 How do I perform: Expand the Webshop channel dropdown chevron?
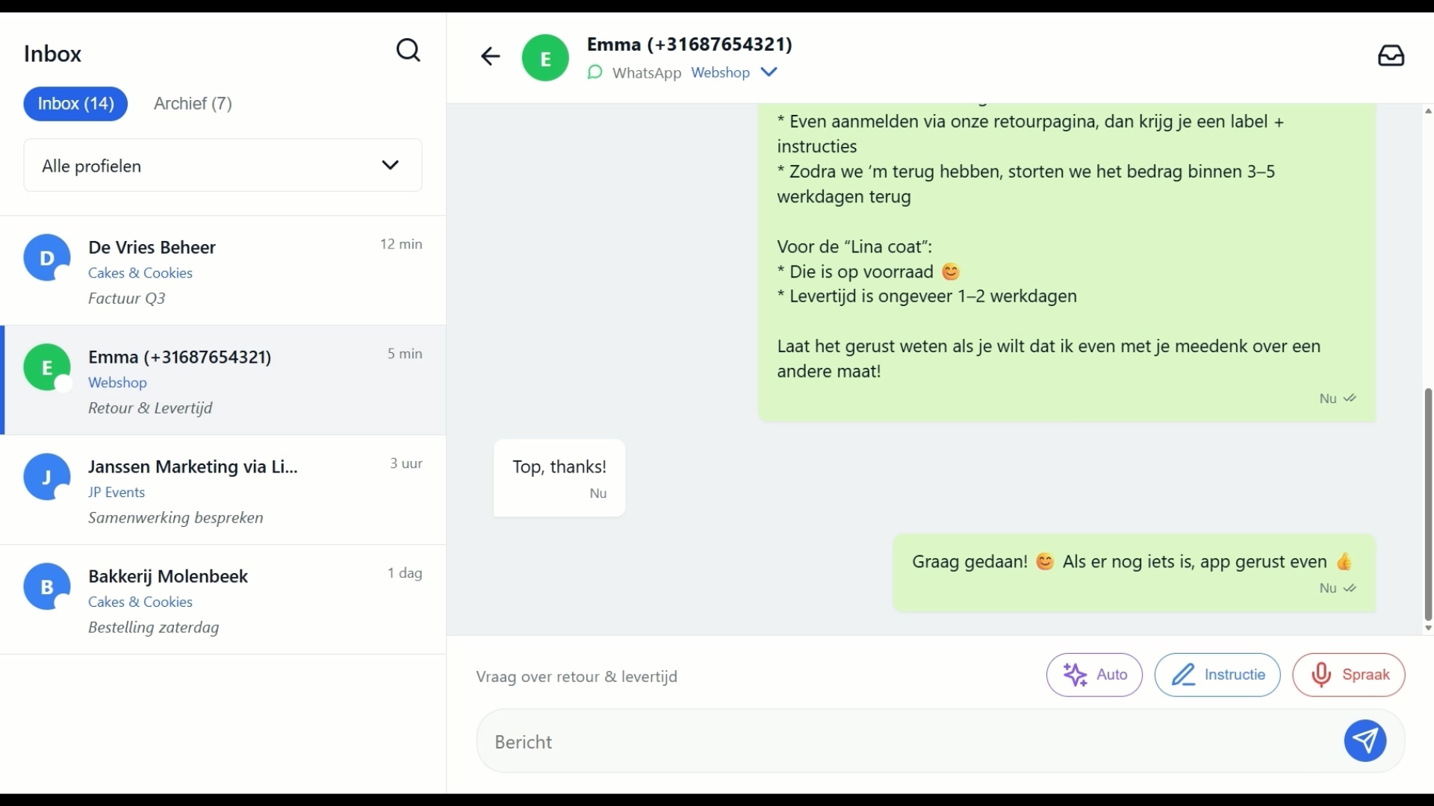(769, 72)
